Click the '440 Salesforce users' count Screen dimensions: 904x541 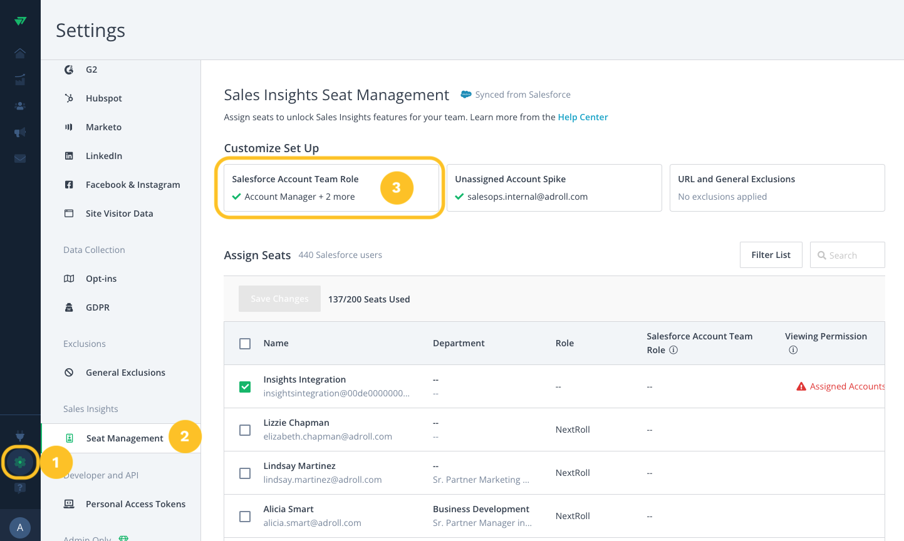pos(340,255)
